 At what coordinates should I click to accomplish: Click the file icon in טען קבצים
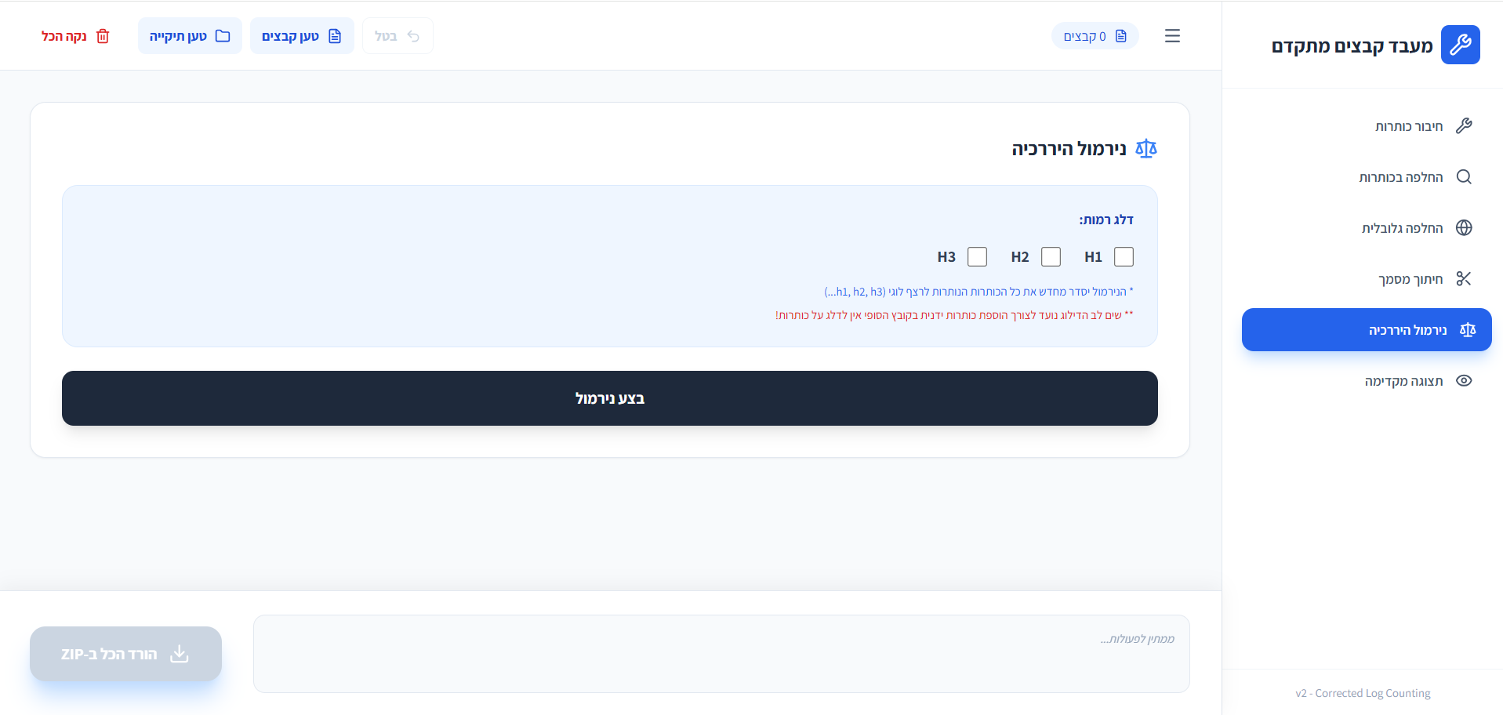pyautogui.click(x=335, y=36)
